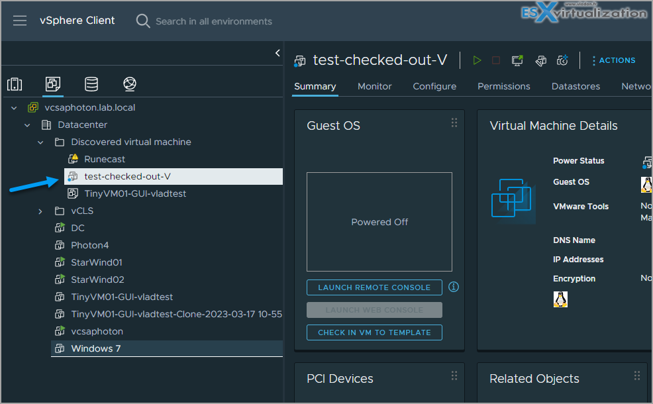Switch to Networking inventory view
Viewport: 653px width, 404px height.
130,84
